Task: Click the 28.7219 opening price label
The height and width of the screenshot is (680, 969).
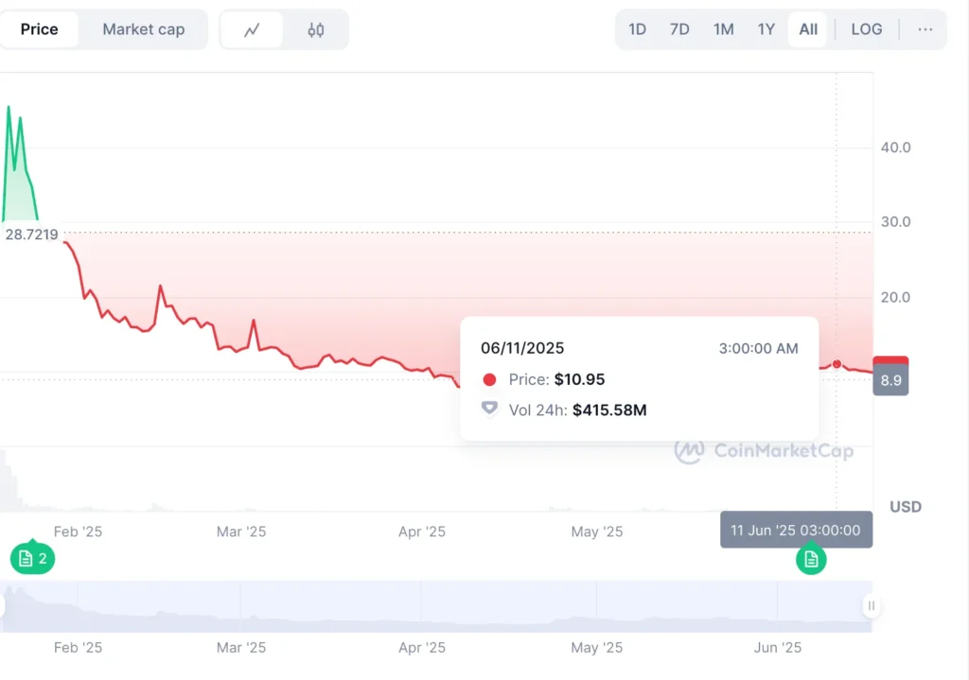Action: point(31,235)
